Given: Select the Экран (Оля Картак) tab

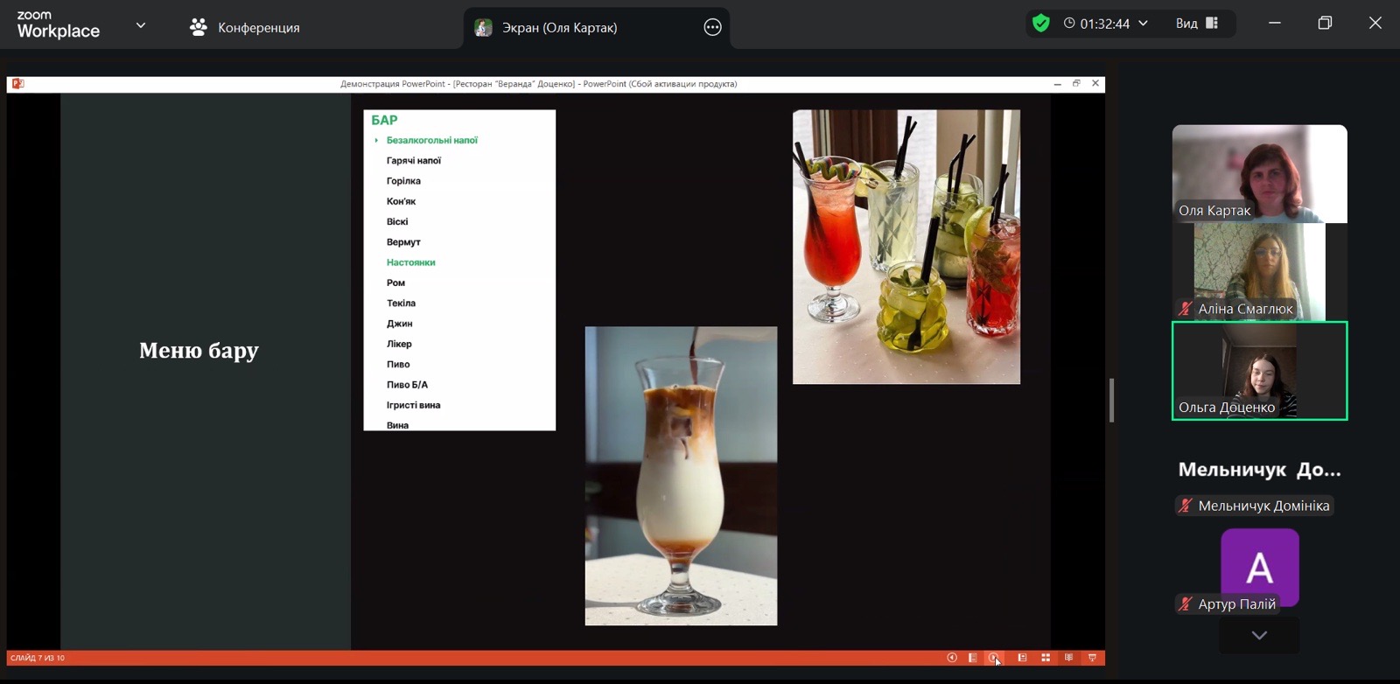Looking at the screenshot, I should (x=560, y=27).
